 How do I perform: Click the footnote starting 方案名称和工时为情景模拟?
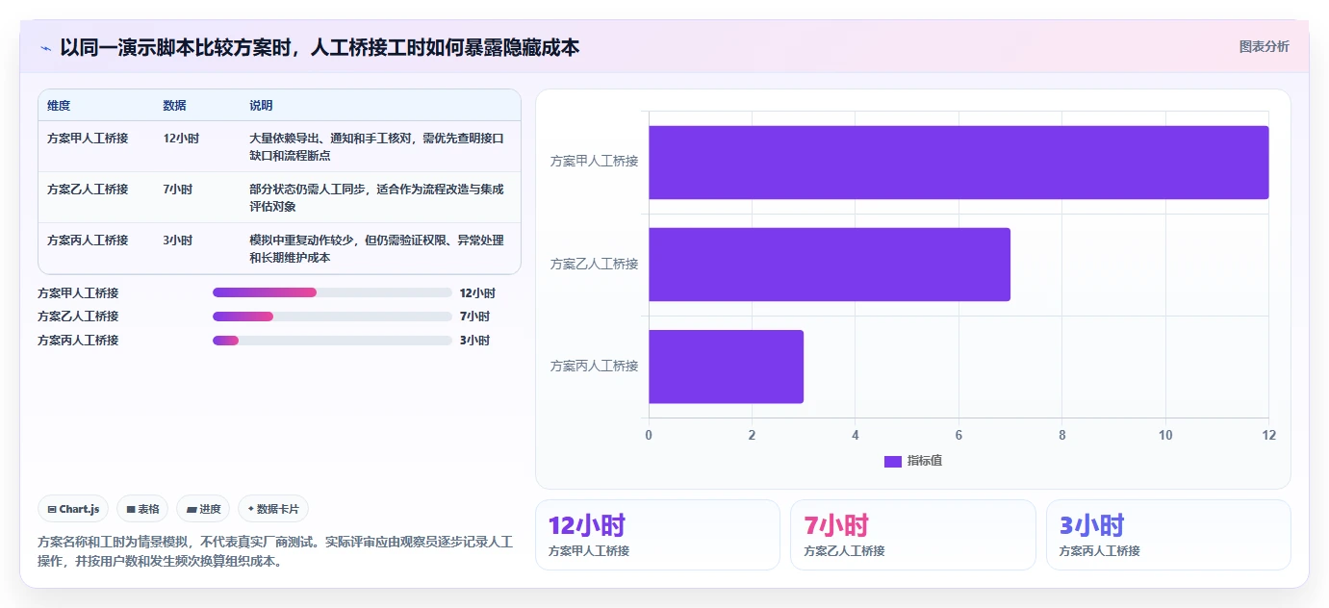275,552
